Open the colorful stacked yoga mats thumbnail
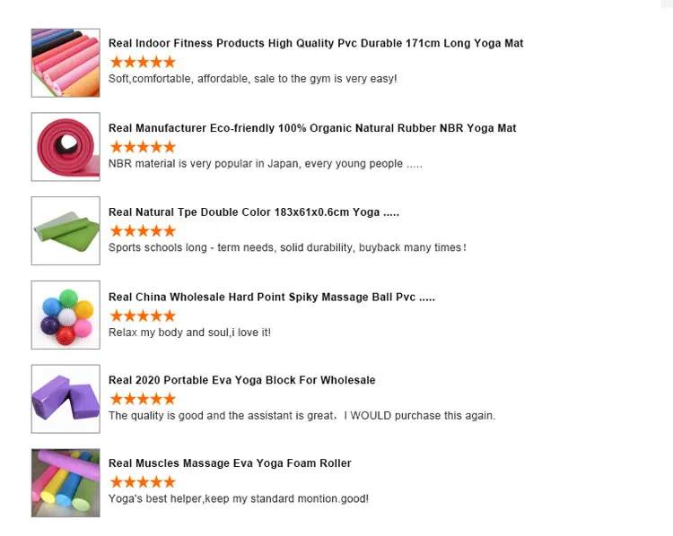Screen dimensions: 673x536 point(66,63)
